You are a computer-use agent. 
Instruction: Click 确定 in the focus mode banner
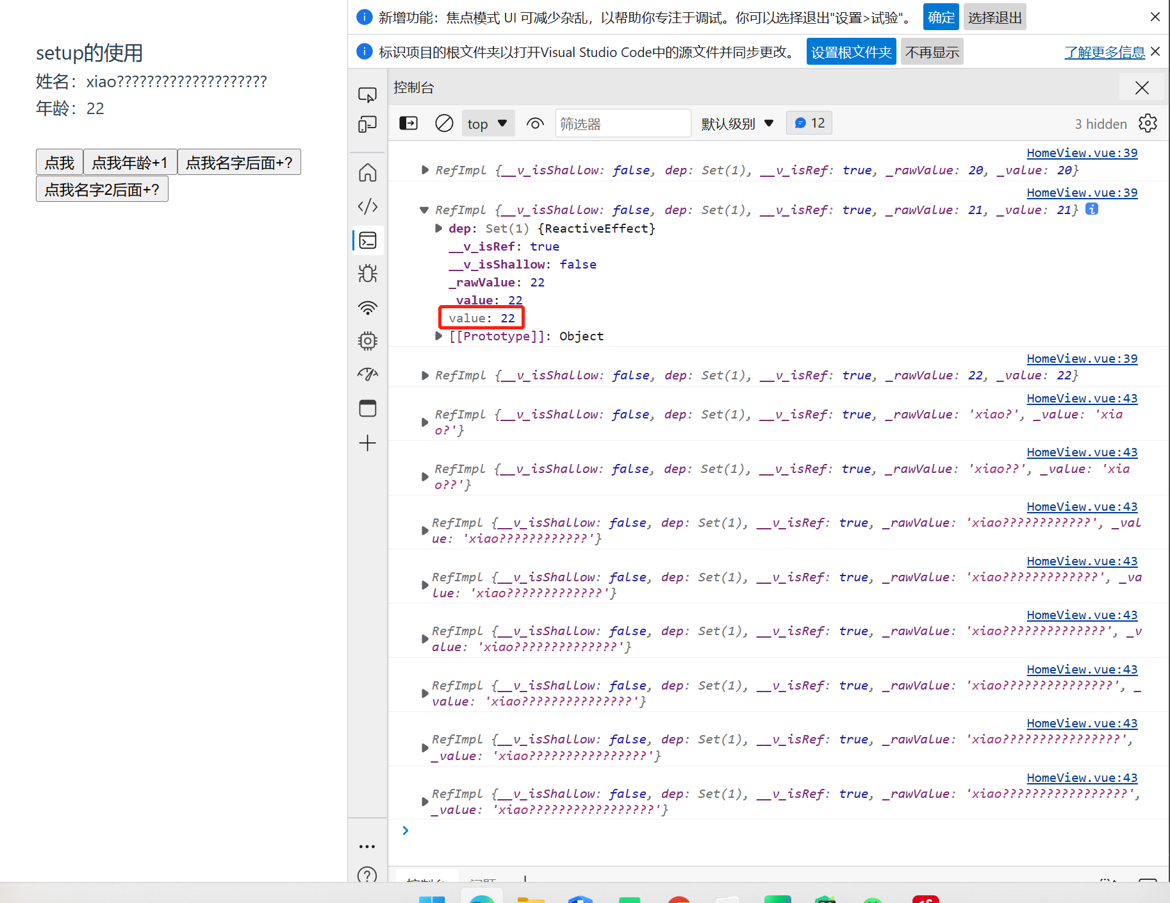point(941,17)
